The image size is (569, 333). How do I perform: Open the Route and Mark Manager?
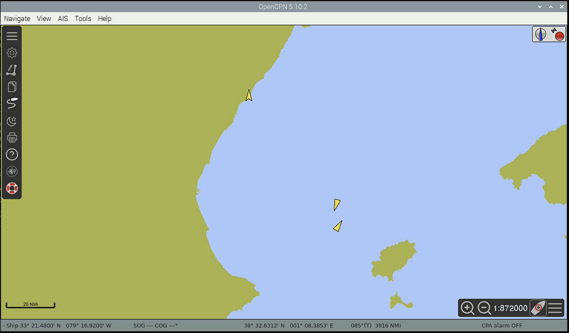[x=12, y=86]
